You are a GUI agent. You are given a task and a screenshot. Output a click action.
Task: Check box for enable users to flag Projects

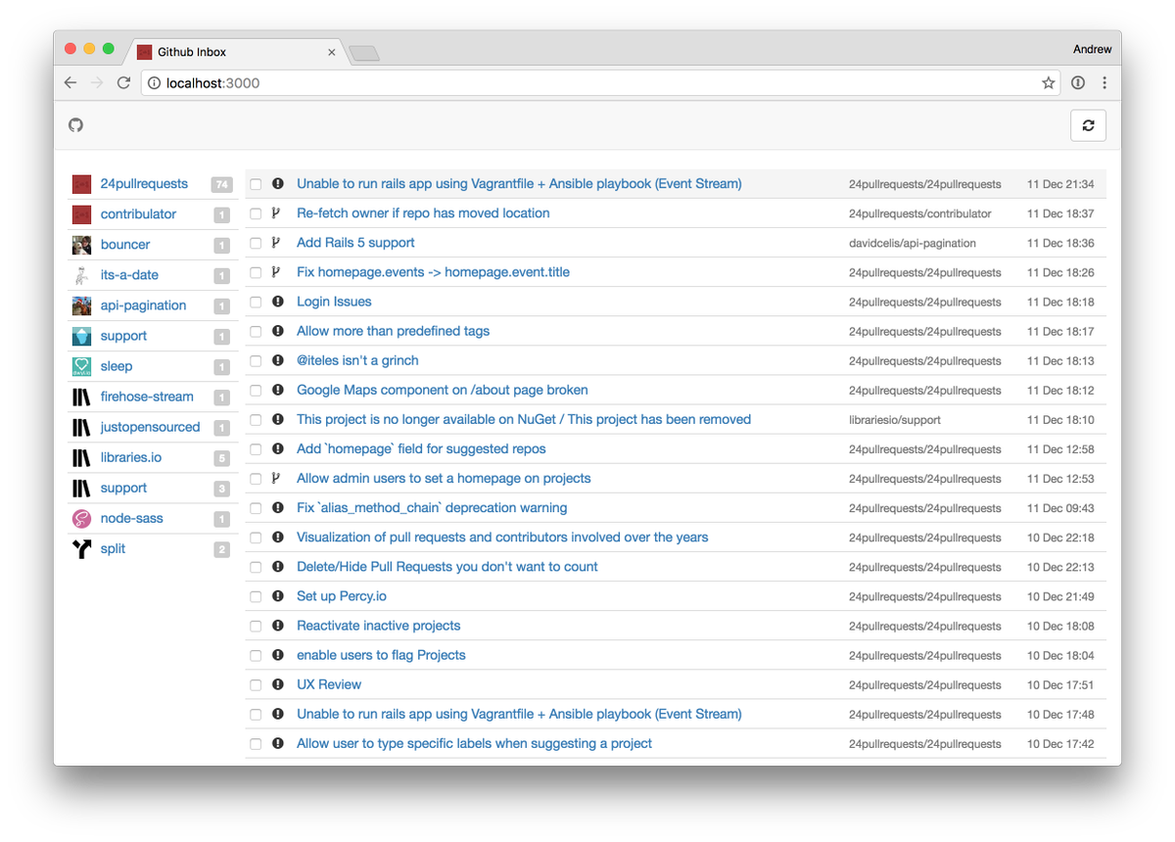tap(256, 656)
